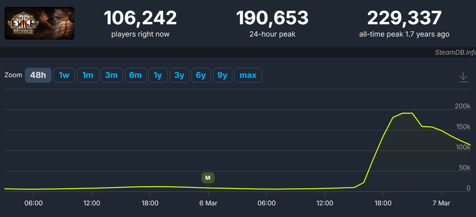Image resolution: width=476 pixels, height=217 pixels.
Task: Set chart zoom to 1w
Action: coord(64,75)
